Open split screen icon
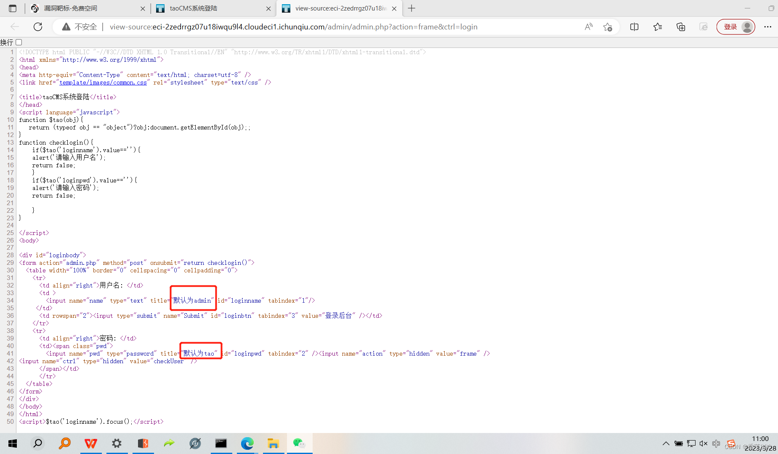Viewport: 778px width, 454px height. tap(635, 27)
